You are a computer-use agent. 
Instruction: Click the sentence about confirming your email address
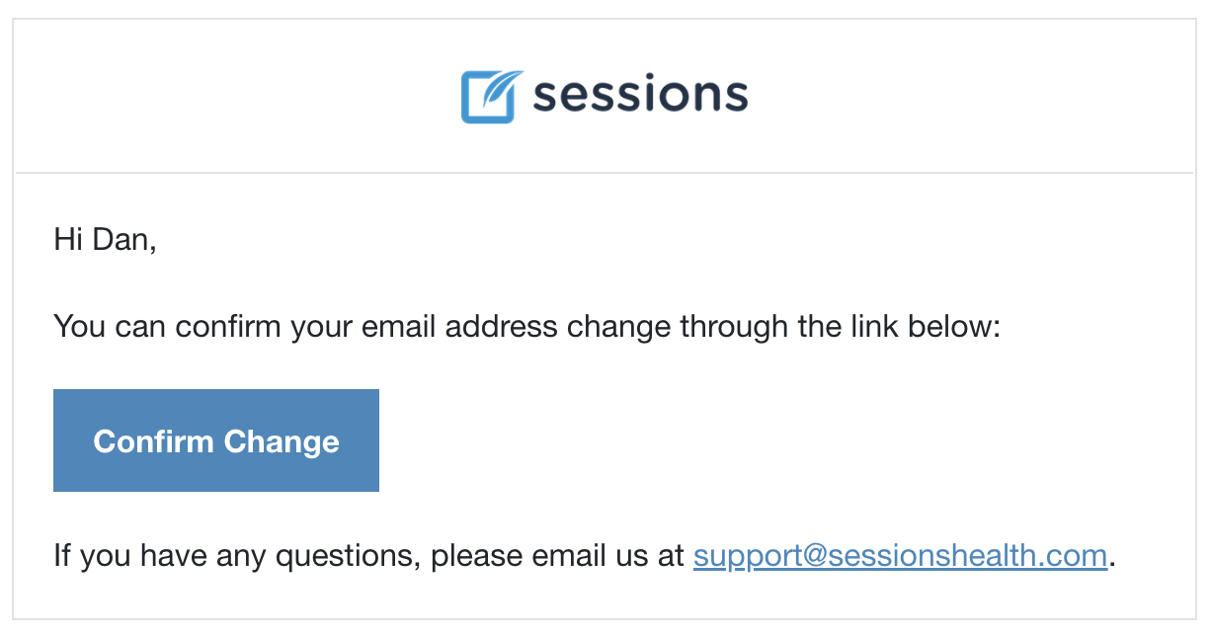point(527,326)
